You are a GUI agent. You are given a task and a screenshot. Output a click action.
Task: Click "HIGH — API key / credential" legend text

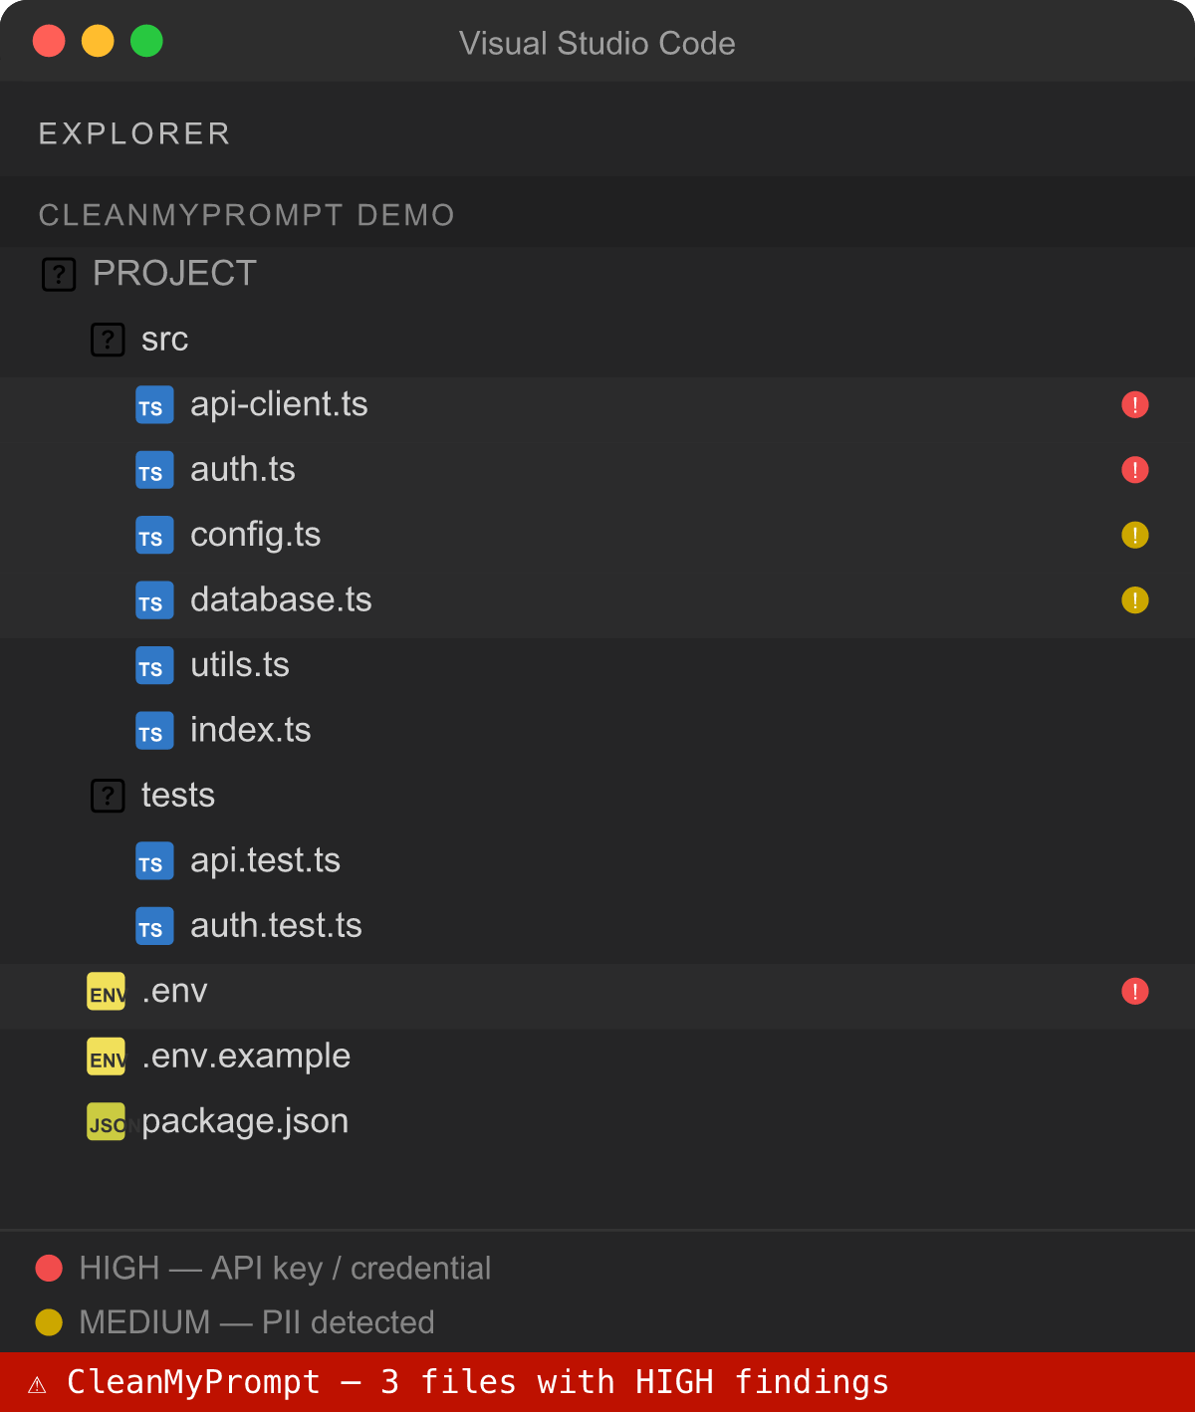(285, 1269)
